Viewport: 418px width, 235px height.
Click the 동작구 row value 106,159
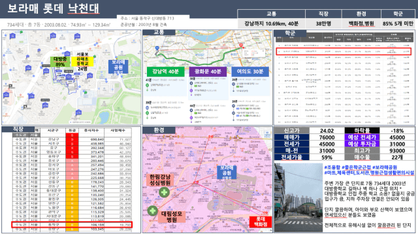pos(97,225)
